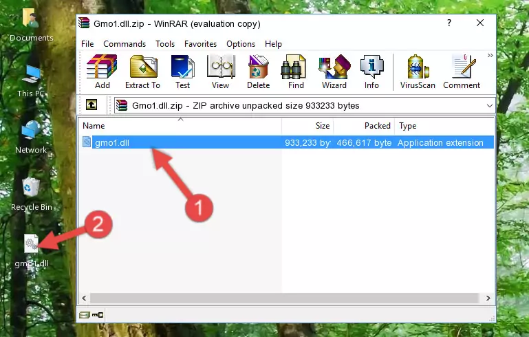Image resolution: width=529 pixels, height=337 pixels.
Task: Open the address bar dropdown arrow
Action: coord(490,106)
